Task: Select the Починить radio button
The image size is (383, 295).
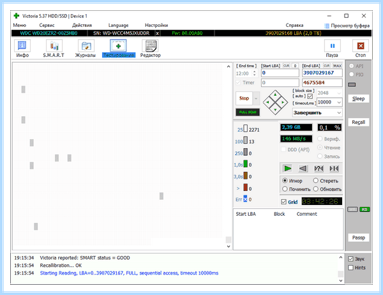Action: 285,189
